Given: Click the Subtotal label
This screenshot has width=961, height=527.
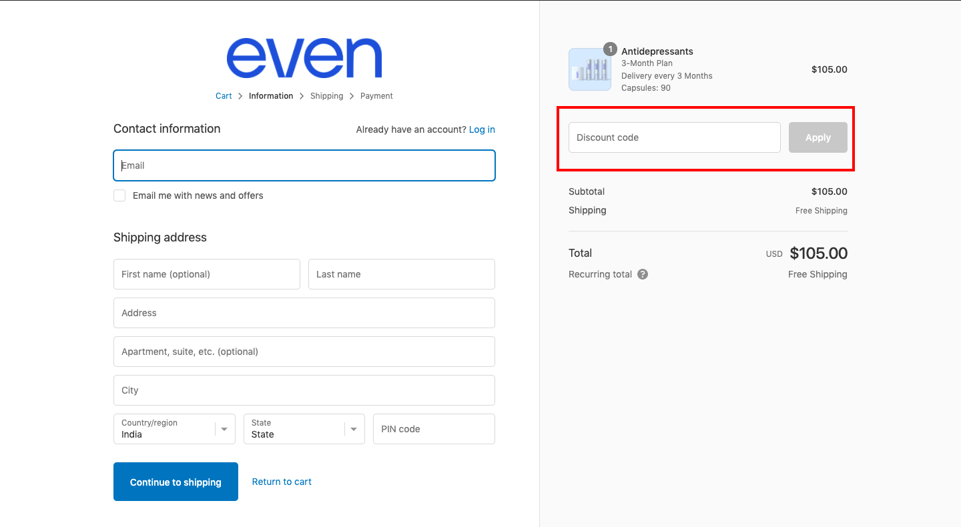Looking at the screenshot, I should click(587, 191).
